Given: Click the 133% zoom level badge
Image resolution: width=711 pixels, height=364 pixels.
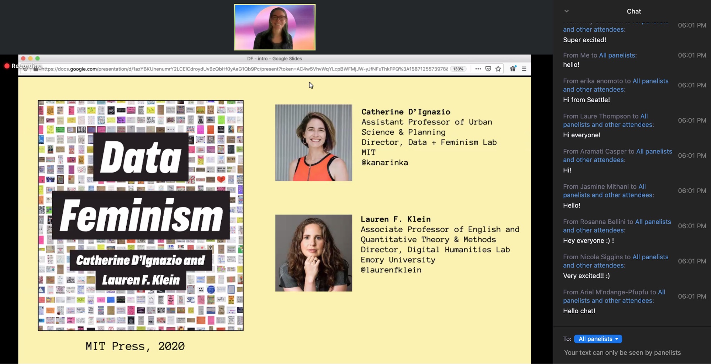Looking at the screenshot, I should (x=458, y=69).
